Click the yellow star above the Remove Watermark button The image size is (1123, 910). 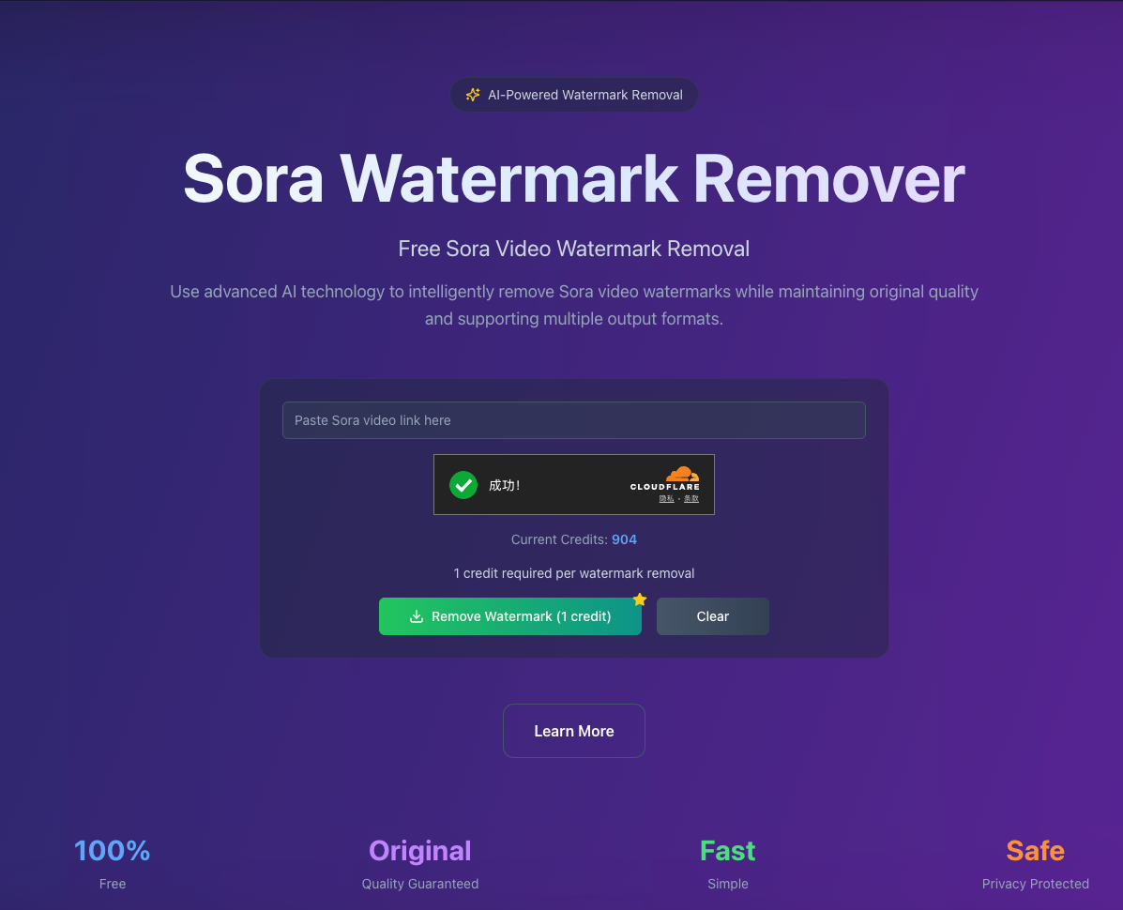coord(640,599)
